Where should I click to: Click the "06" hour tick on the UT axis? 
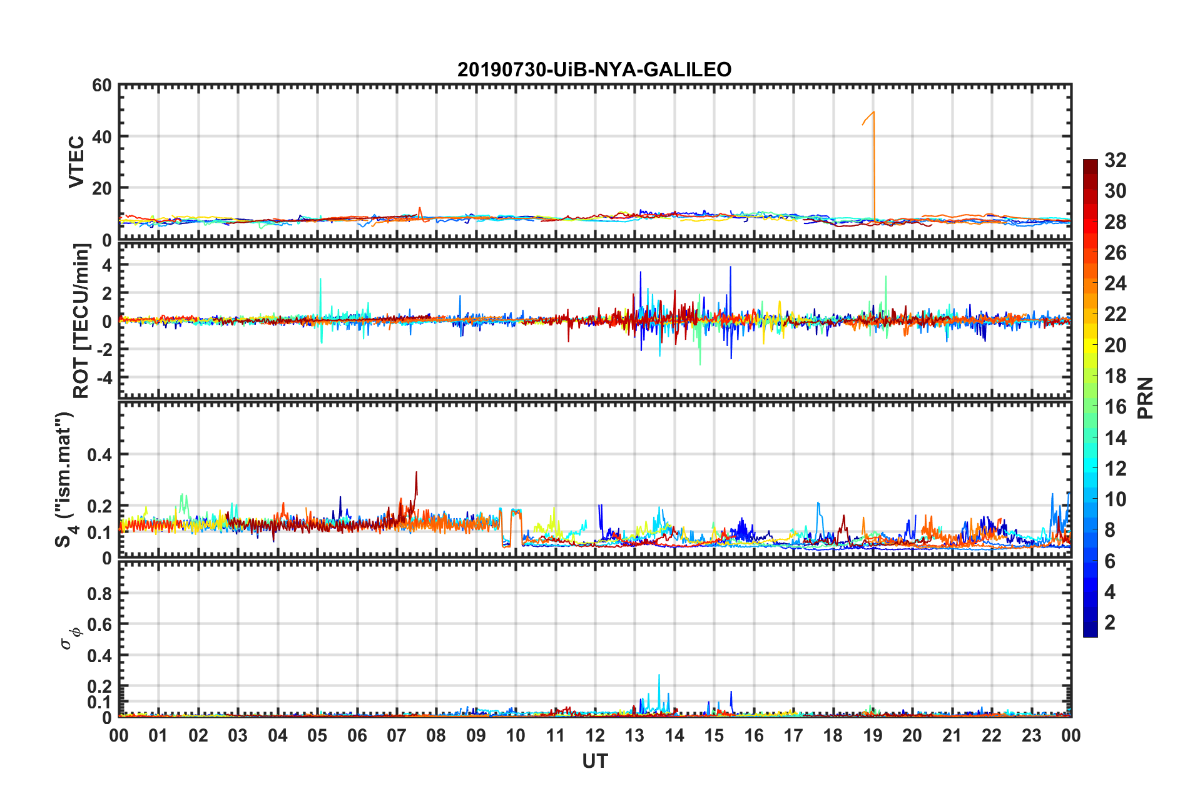point(357,735)
